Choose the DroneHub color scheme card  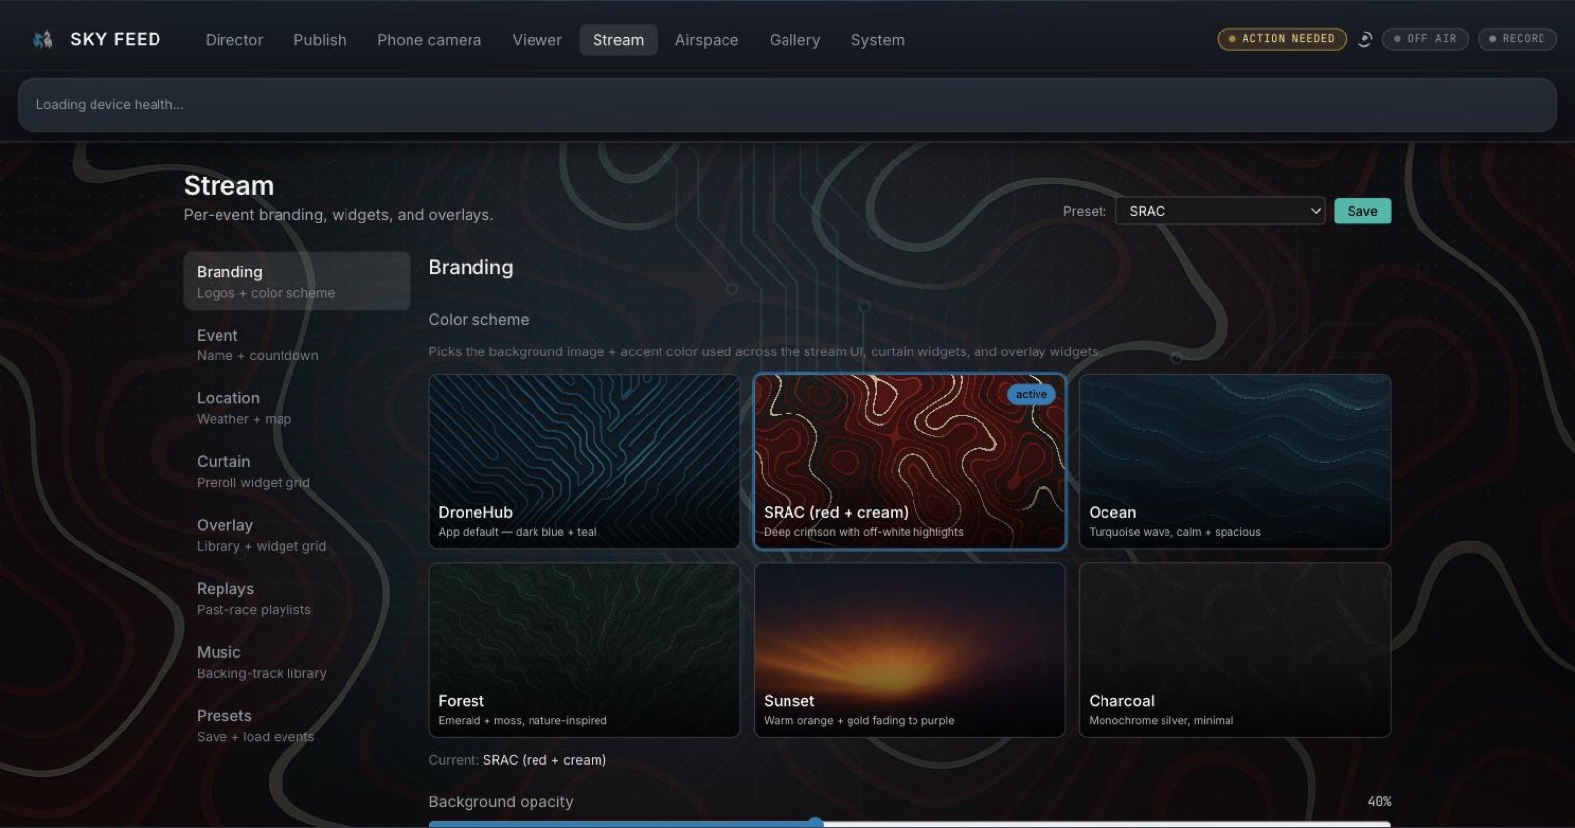point(585,462)
